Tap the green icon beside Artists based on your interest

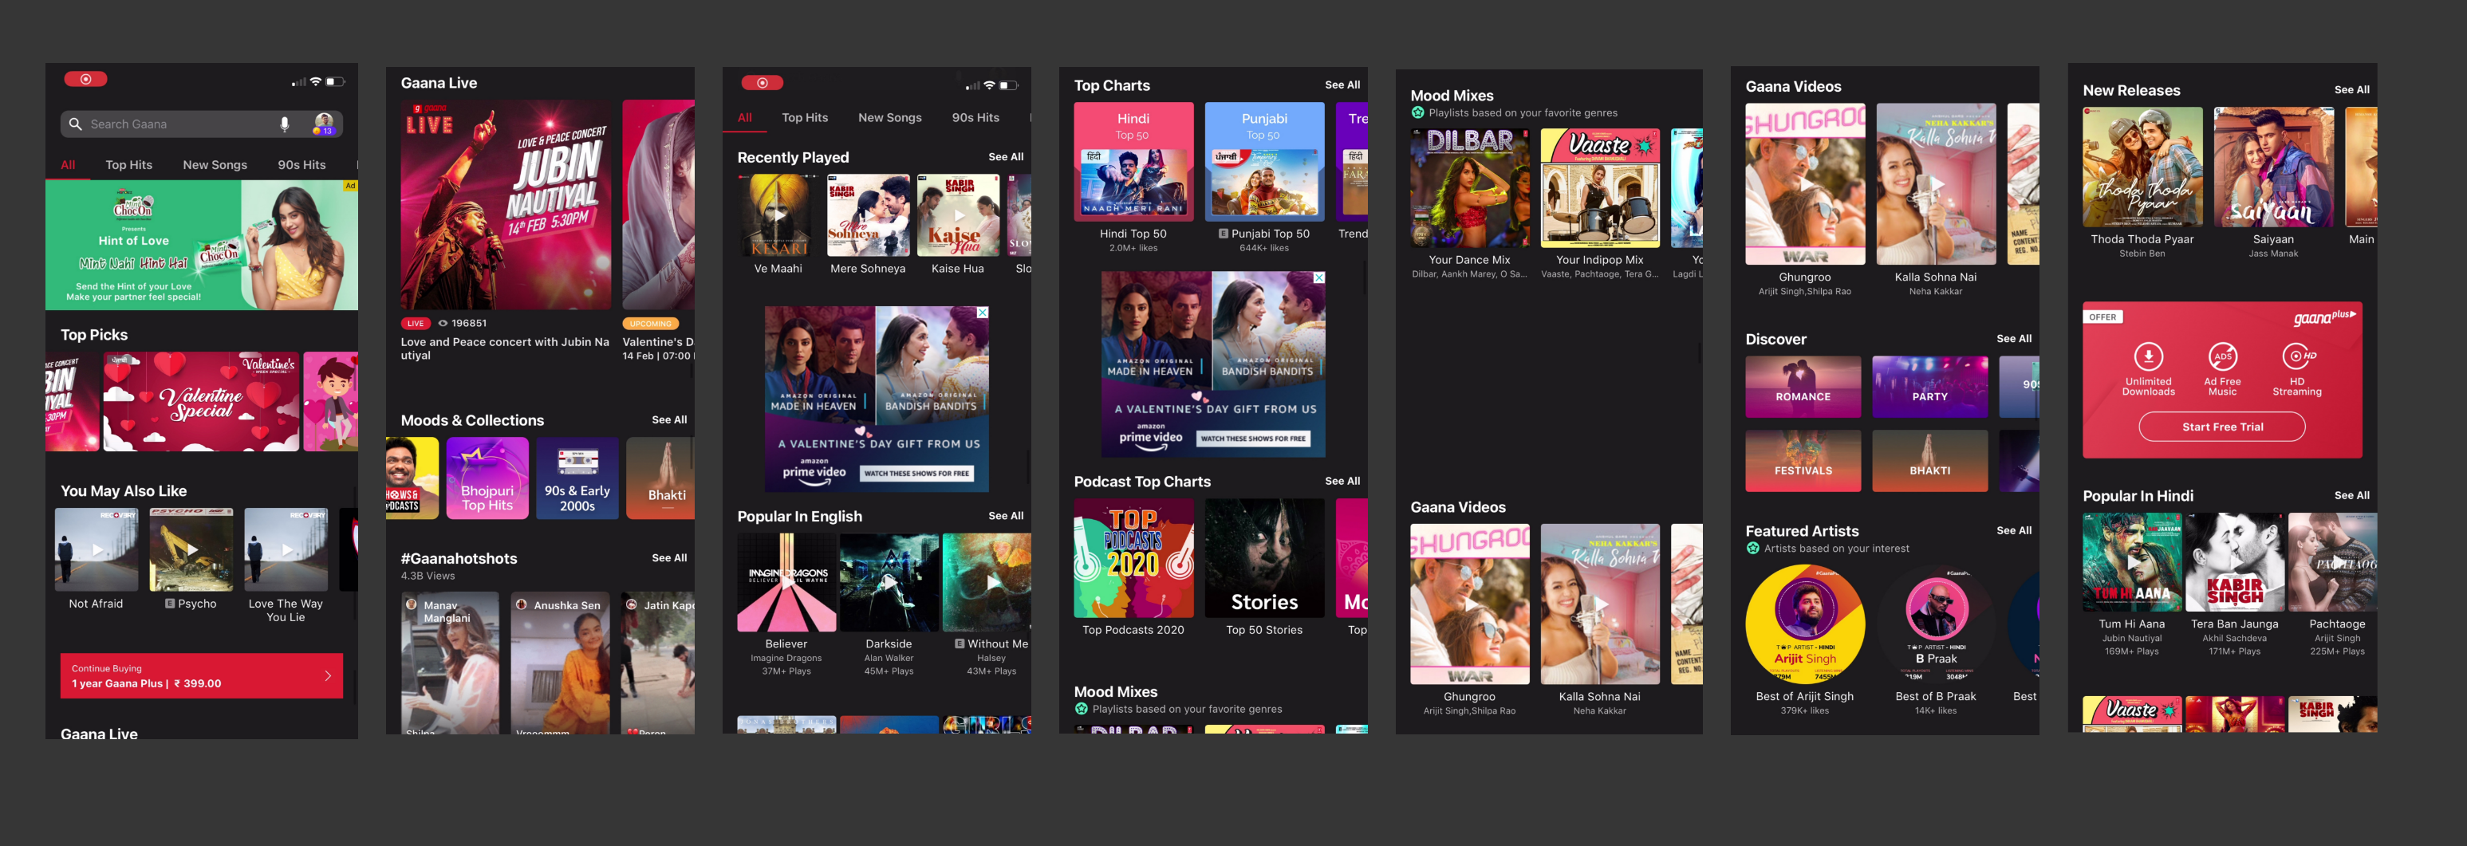[1752, 549]
